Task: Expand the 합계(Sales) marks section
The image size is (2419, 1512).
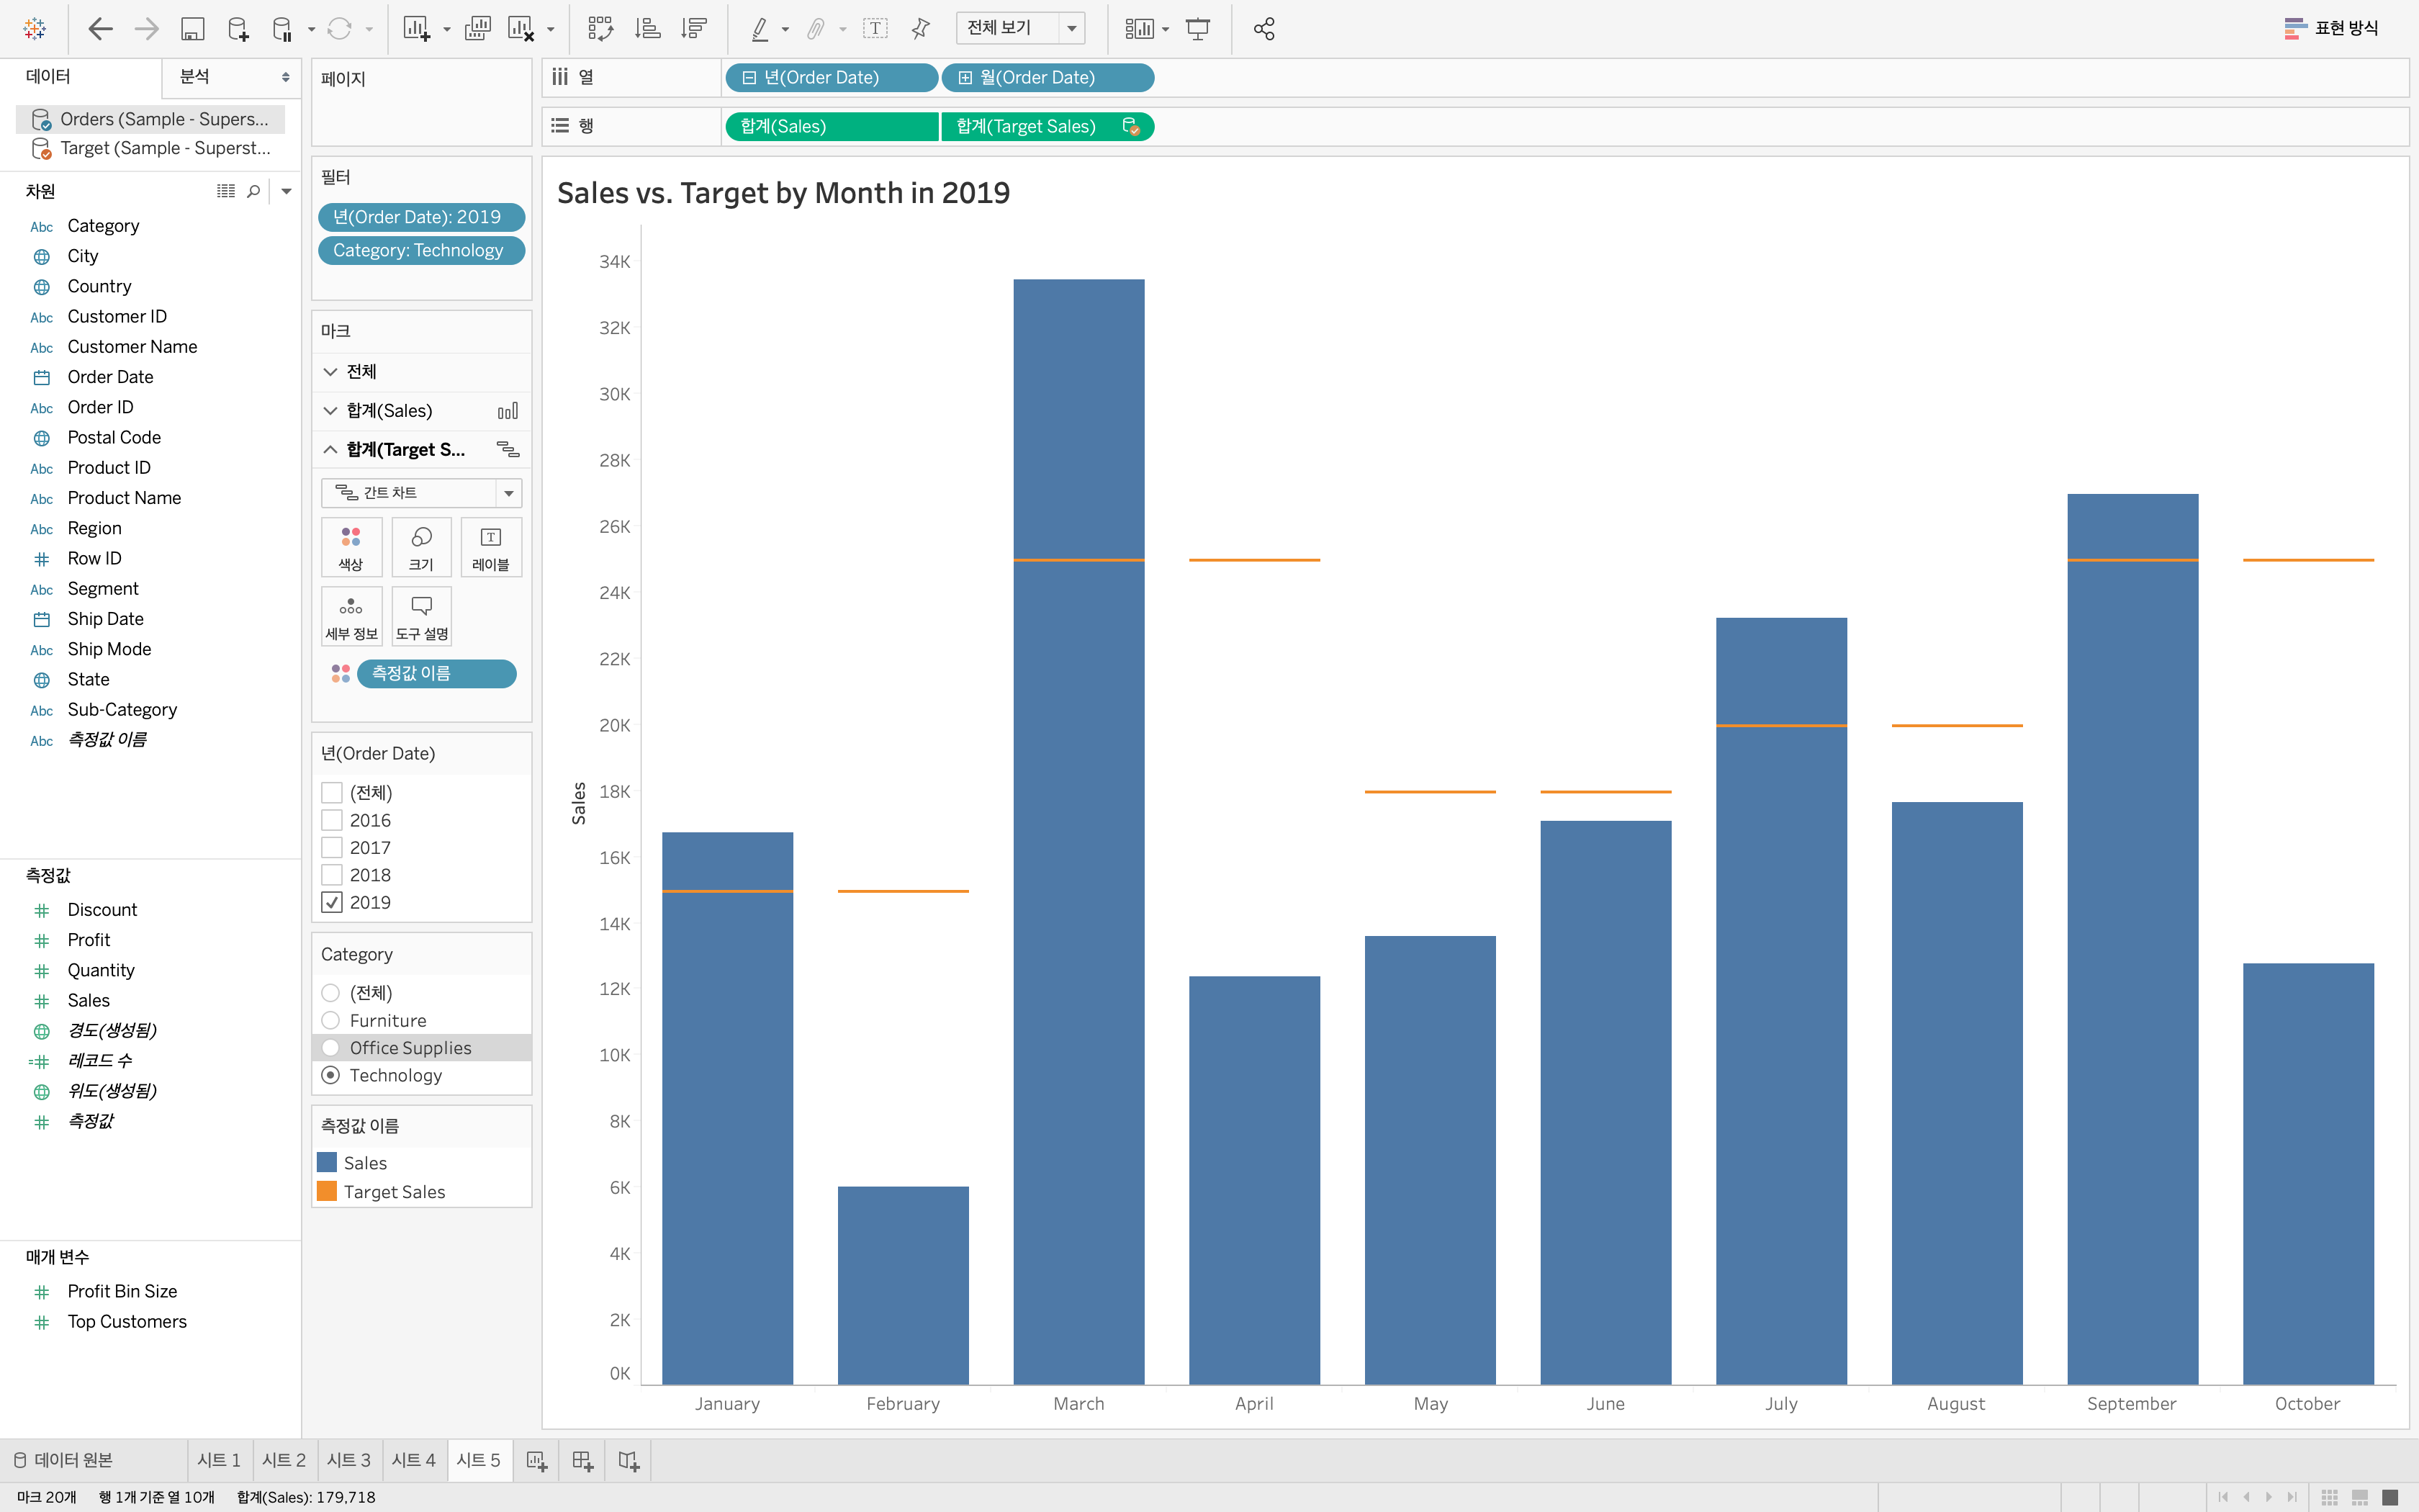Action: tap(331, 411)
